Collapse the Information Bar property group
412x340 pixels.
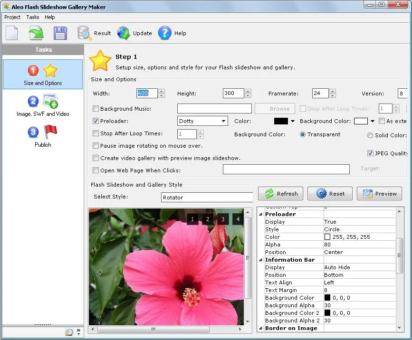[x=260, y=260]
